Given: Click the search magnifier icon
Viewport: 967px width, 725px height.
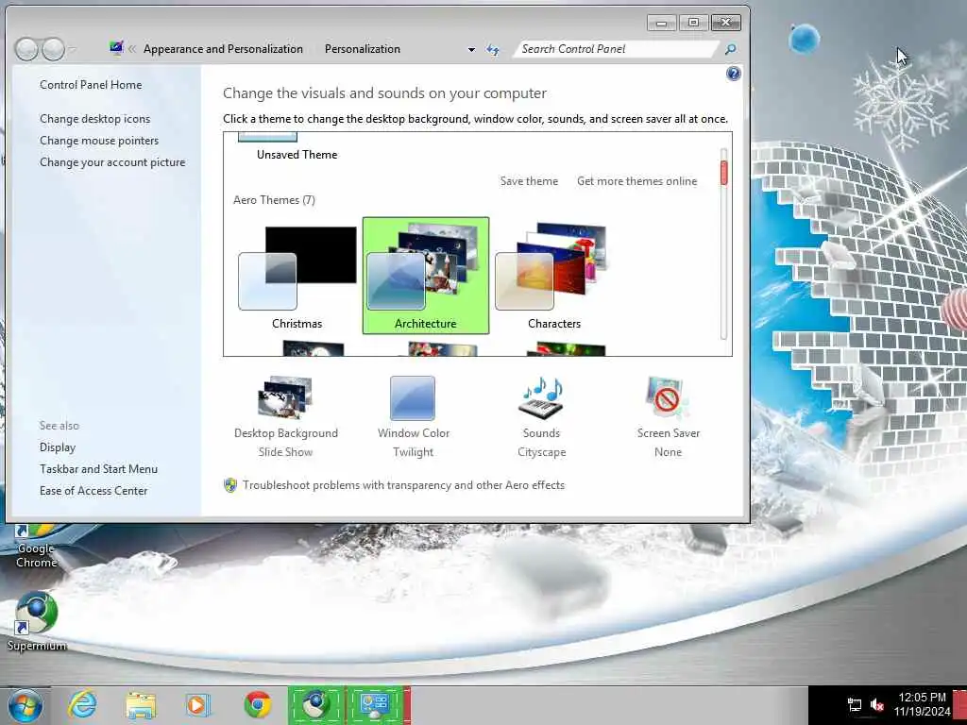Looking at the screenshot, I should (x=730, y=49).
